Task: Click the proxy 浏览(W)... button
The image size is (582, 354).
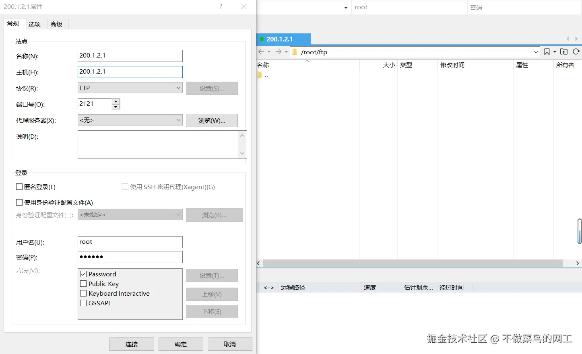Action: [212, 120]
